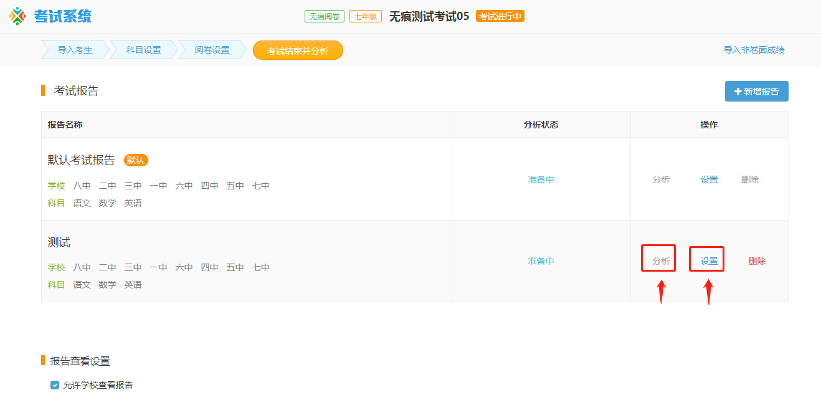The height and width of the screenshot is (400, 821).
Task: Click the 考试进行中 status badge
Action: click(x=500, y=16)
